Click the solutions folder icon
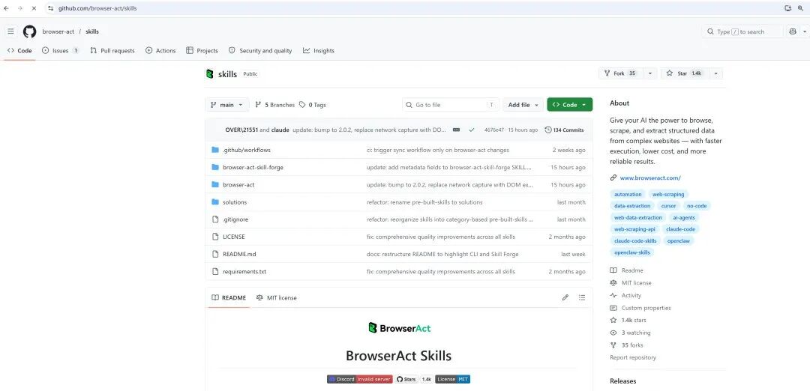The image size is (810, 391). click(x=215, y=202)
